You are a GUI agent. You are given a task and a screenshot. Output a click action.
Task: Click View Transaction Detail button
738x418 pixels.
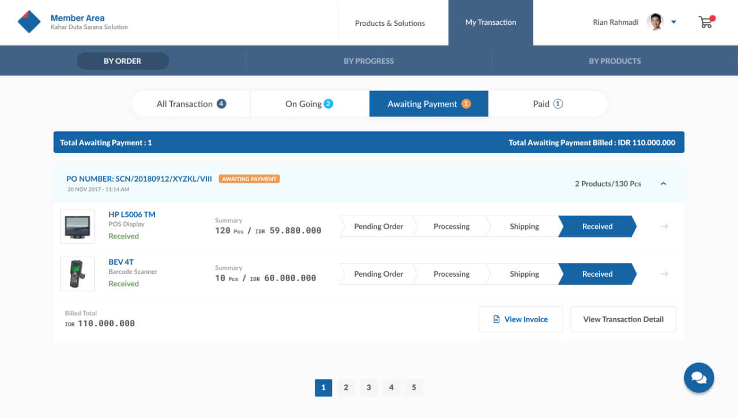(623, 319)
